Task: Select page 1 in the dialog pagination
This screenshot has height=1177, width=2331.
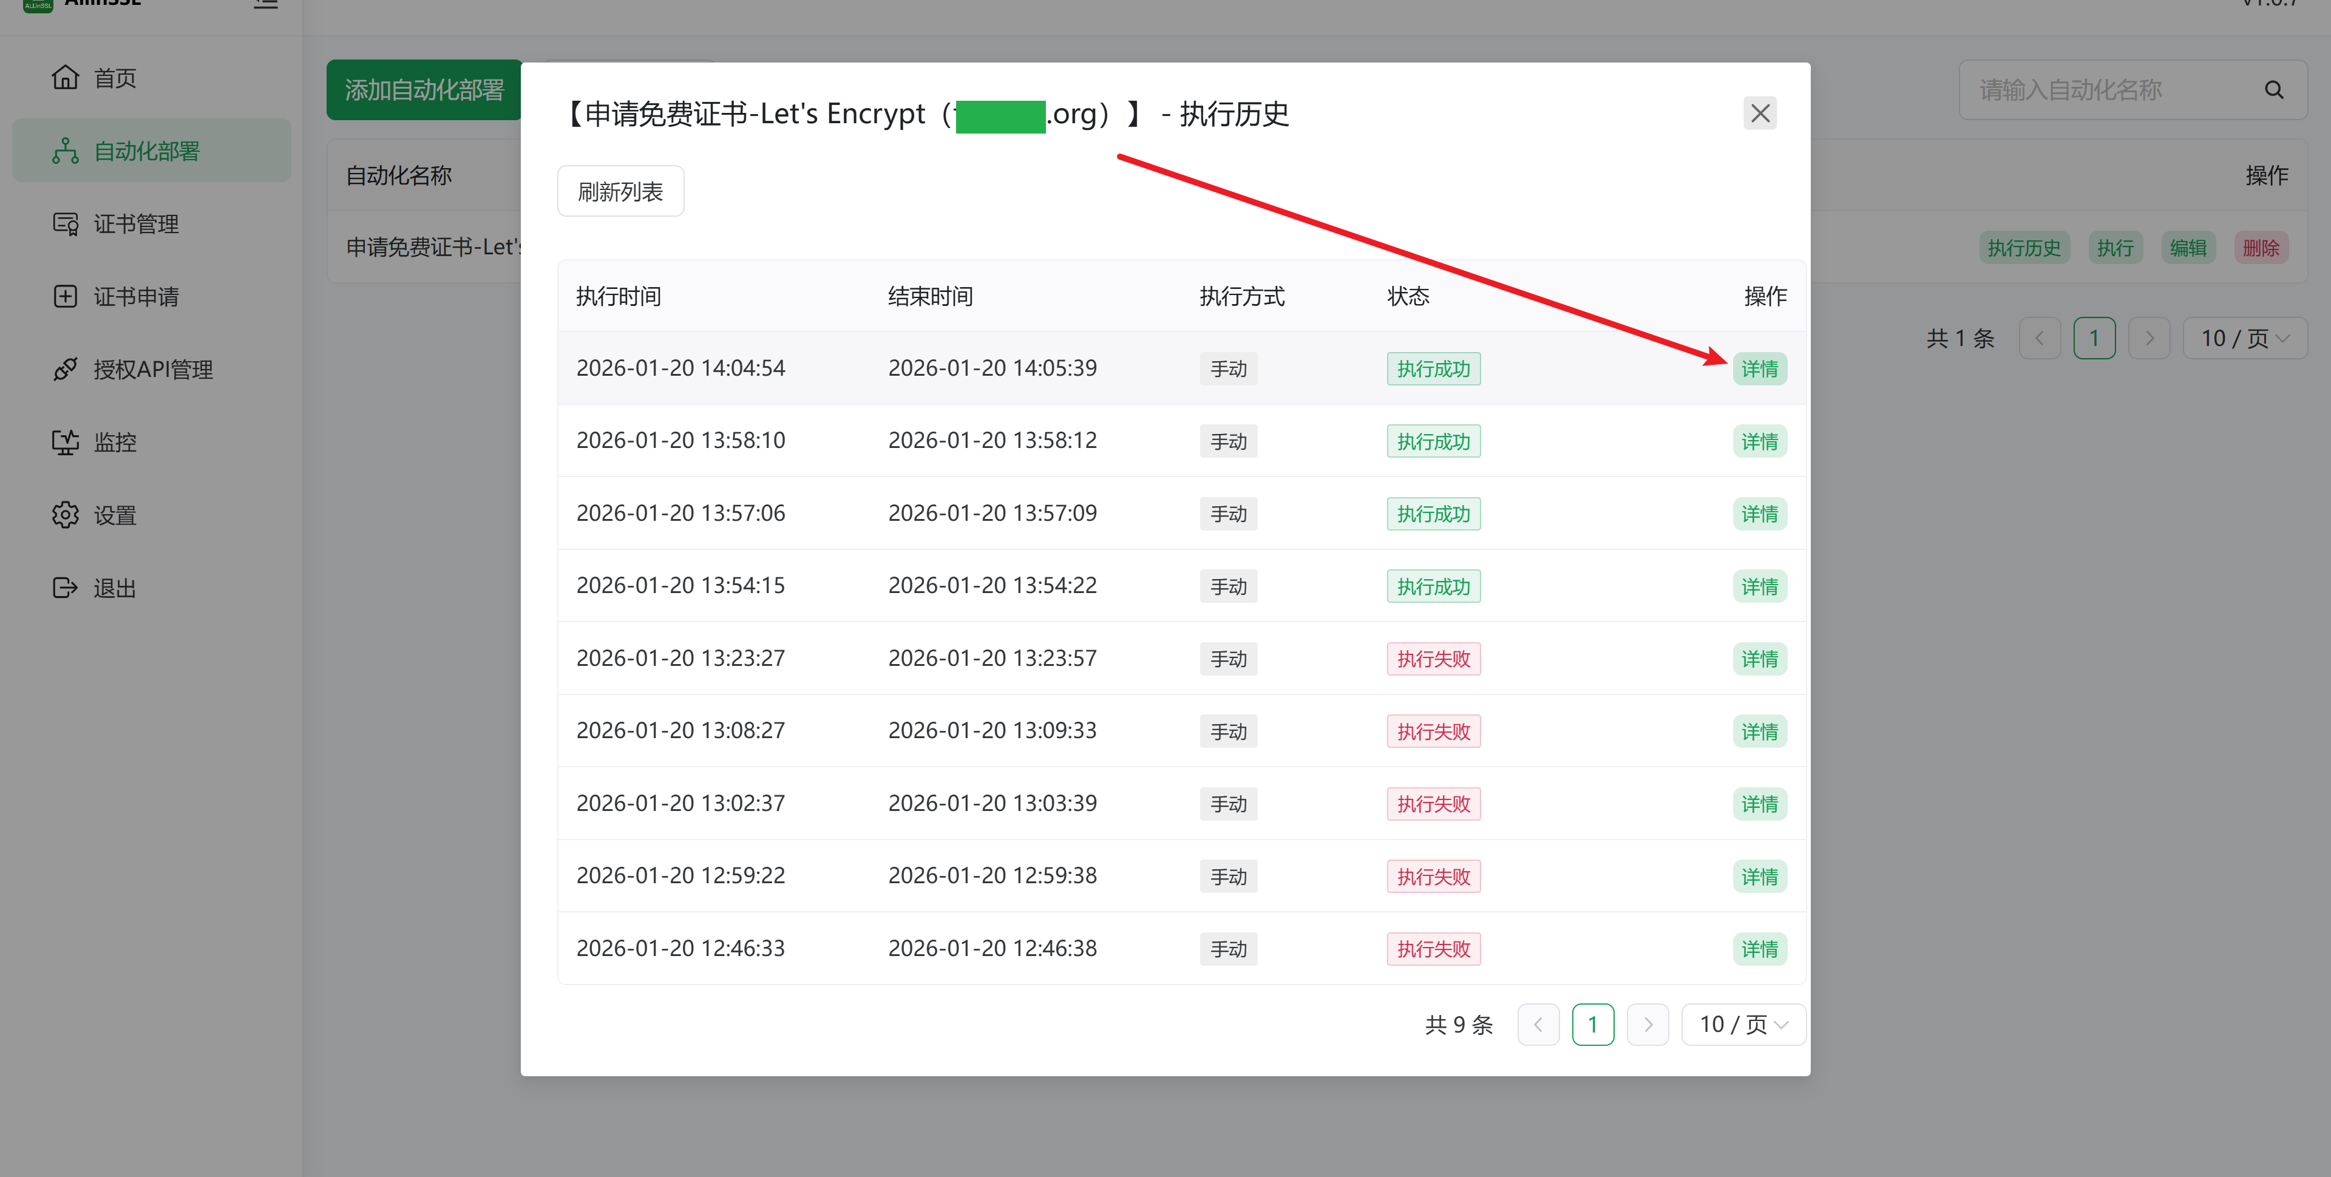Action: [1593, 1025]
